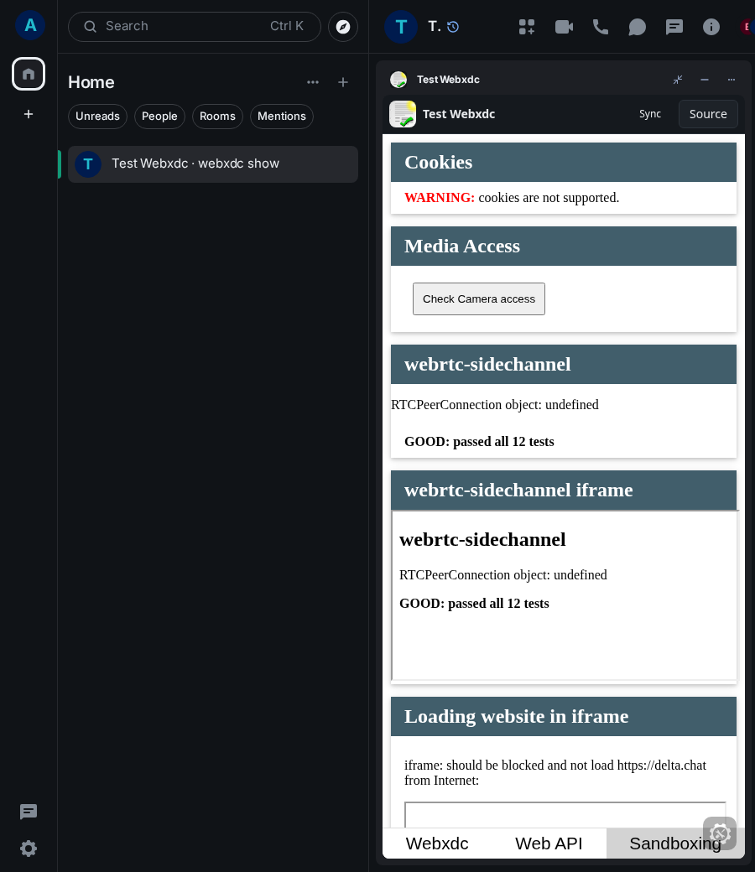Open the settings gear in sidebar
The image size is (755, 872).
tap(29, 848)
